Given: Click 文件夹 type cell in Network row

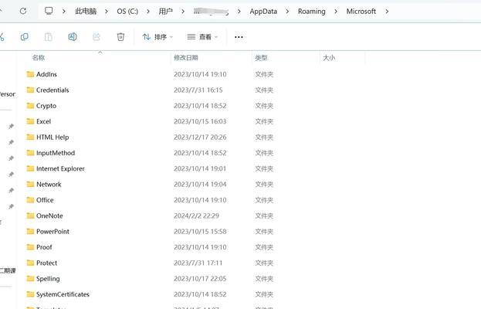Looking at the screenshot, I should tap(264, 185).
